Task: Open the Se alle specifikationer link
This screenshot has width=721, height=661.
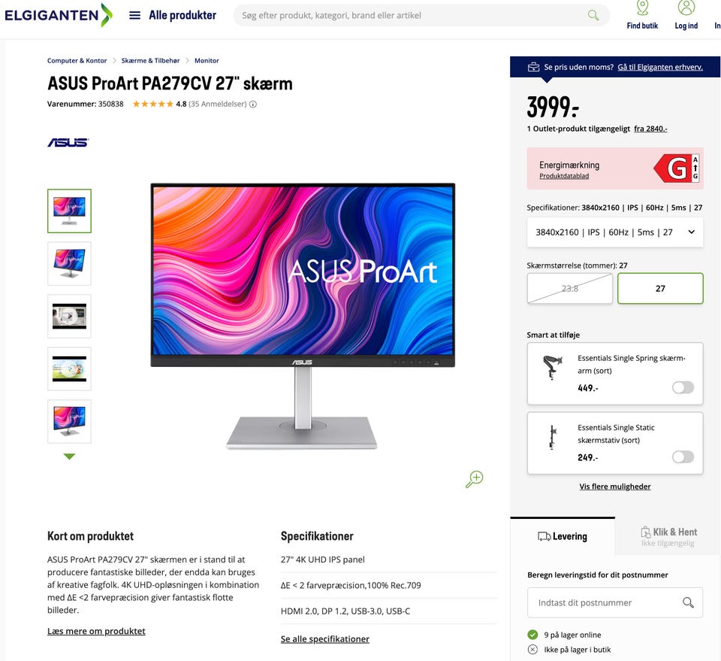Action: (325, 639)
